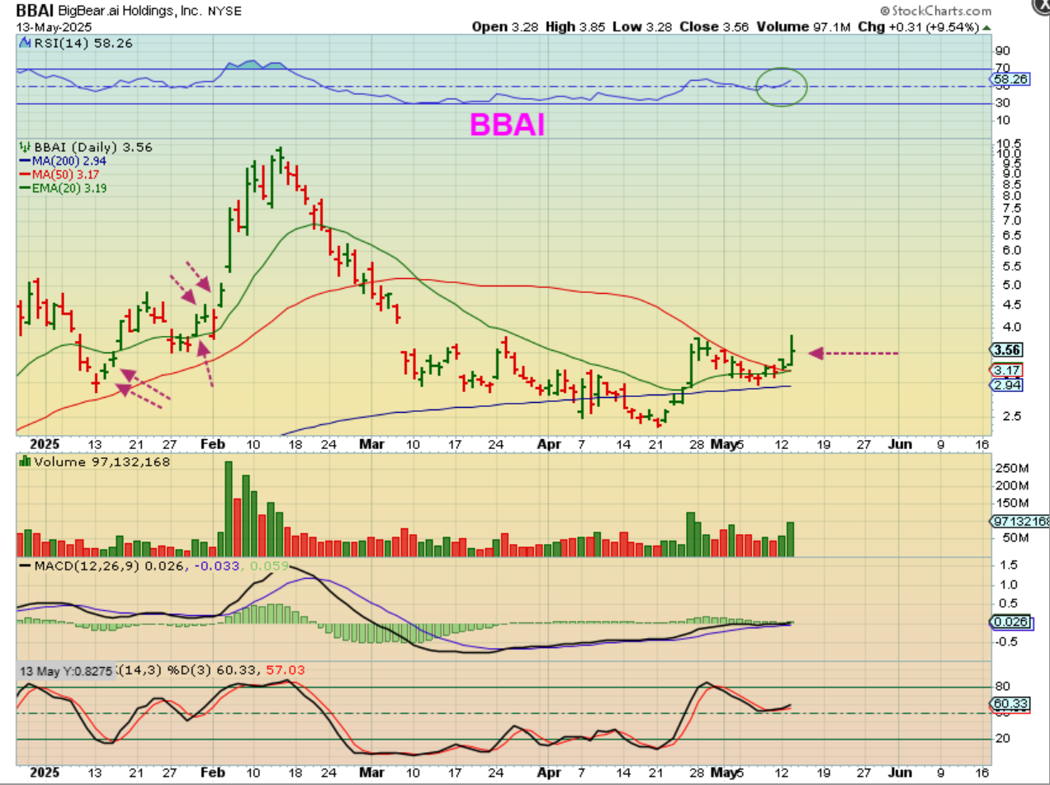1050x785 pixels.
Task: Click the EMA(20) 3.19 legend entry
Action: click(x=63, y=187)
